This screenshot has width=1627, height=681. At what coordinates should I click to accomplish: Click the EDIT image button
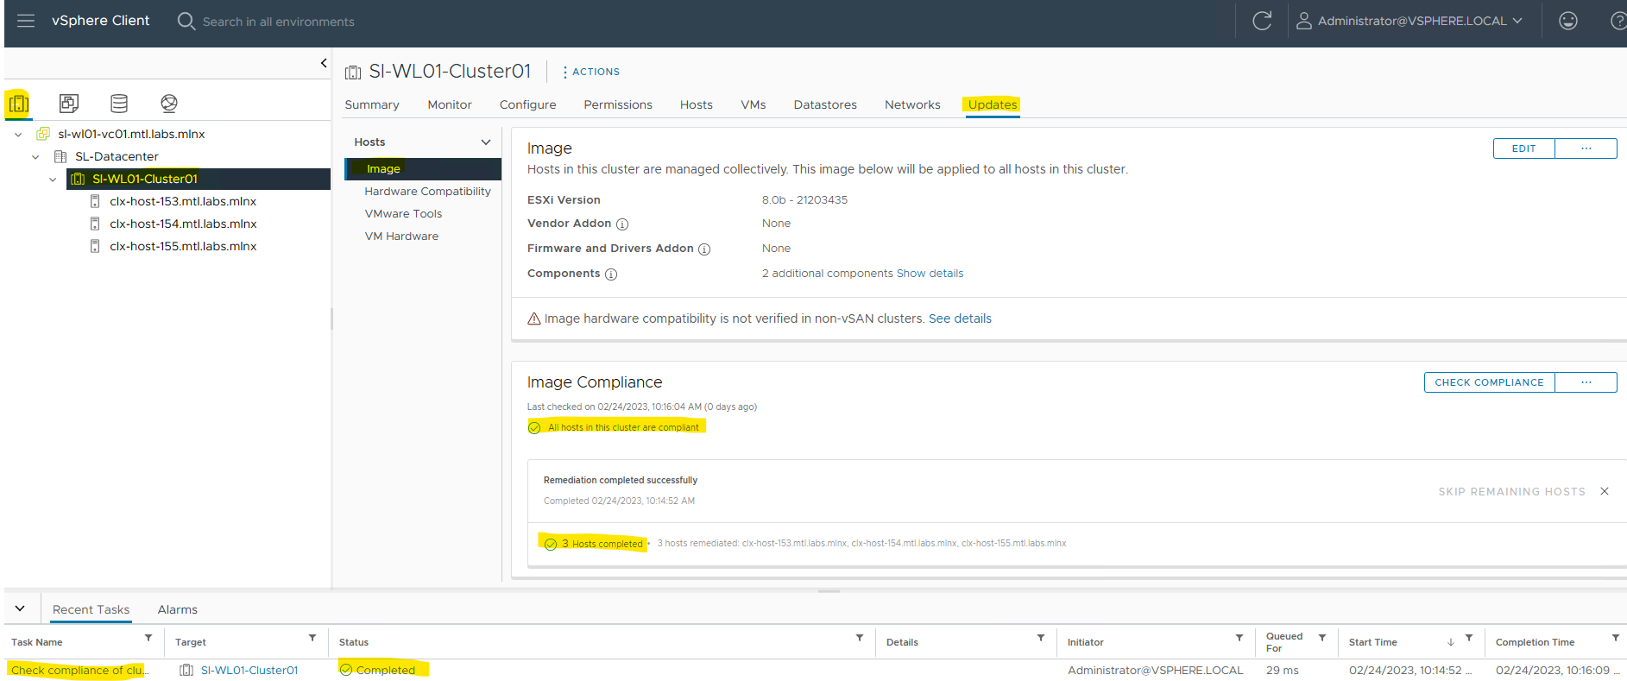[x=1524, y=148]
